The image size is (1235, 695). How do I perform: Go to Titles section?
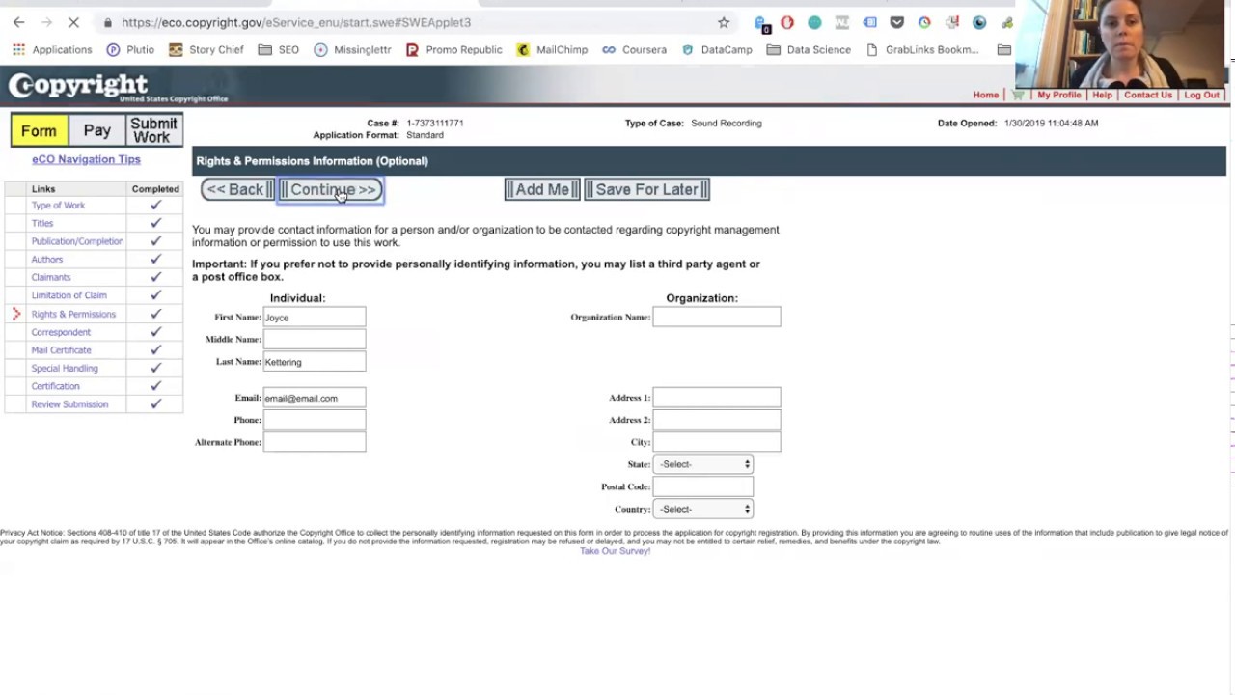[42, 223]
